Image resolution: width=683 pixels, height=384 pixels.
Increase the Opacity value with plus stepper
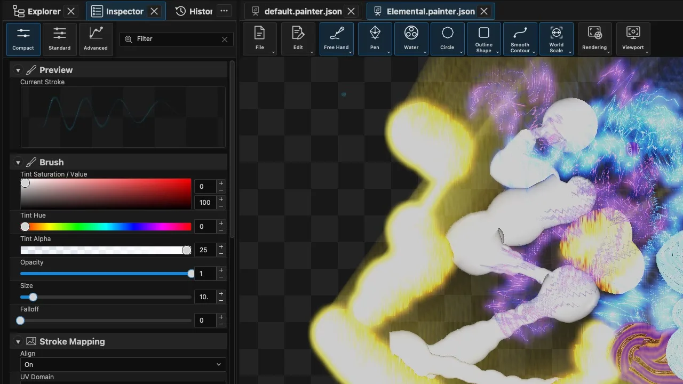point(221,270)
